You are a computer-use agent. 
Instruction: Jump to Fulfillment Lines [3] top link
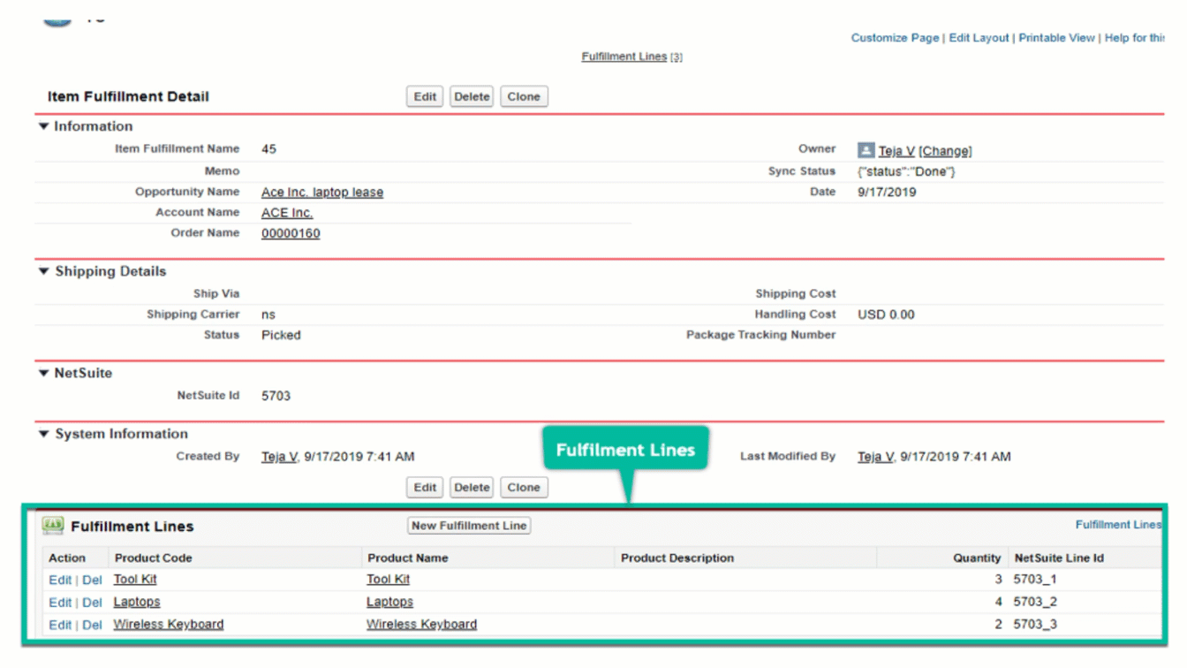pos(631,57)
